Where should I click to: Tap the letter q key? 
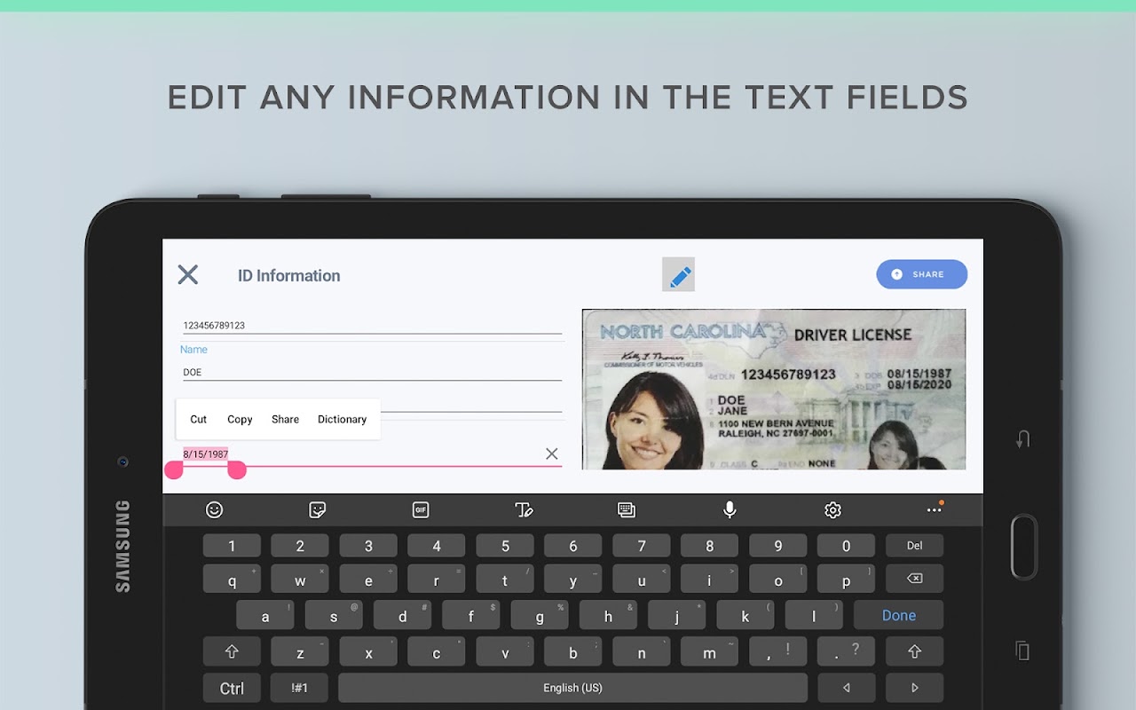tap(232, 579)
